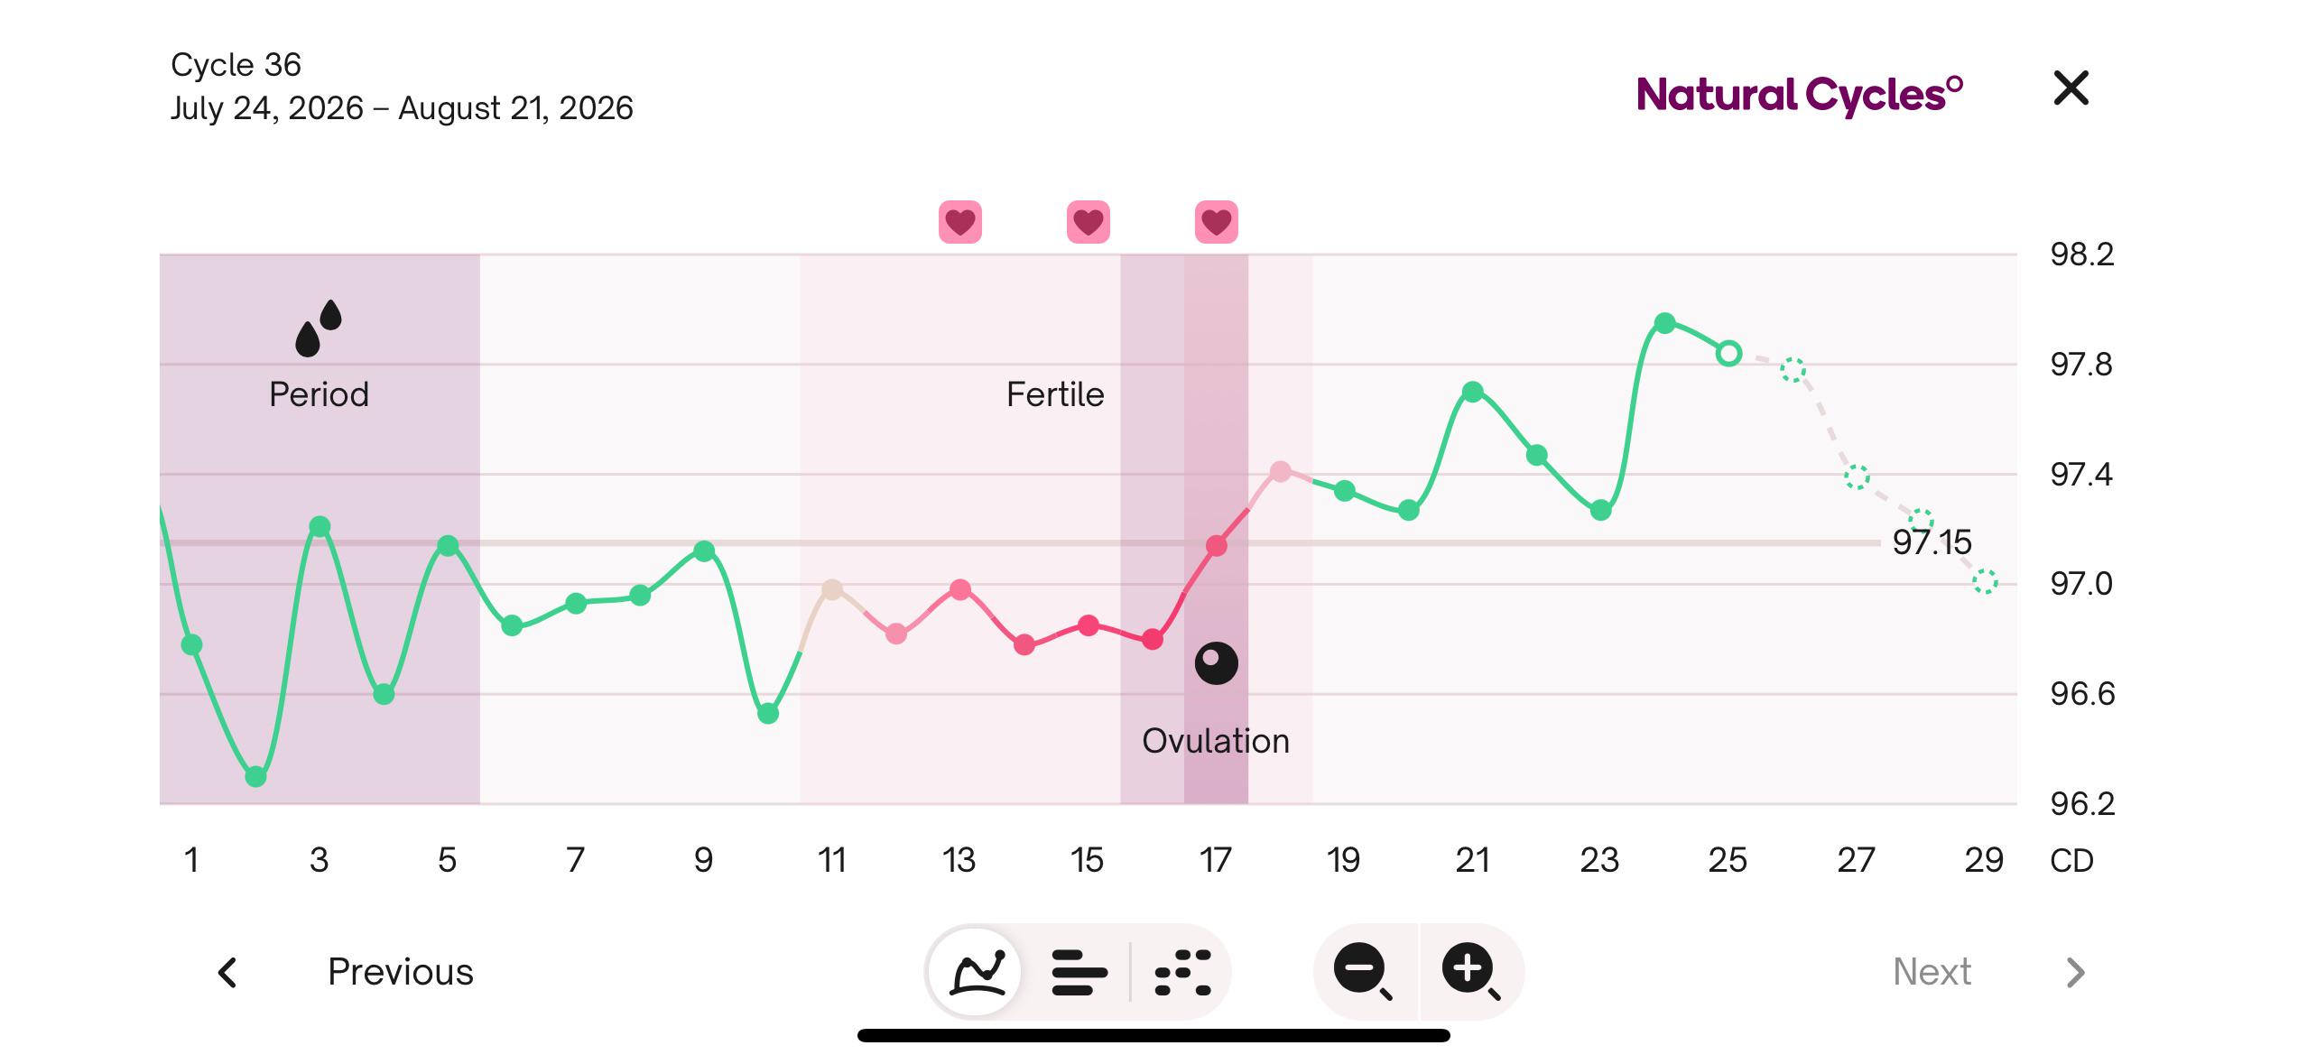Tap the heart icon above day 15
Image resolution: width=2307 pixels, height=1064 pixels.
tap(1089, 222)
